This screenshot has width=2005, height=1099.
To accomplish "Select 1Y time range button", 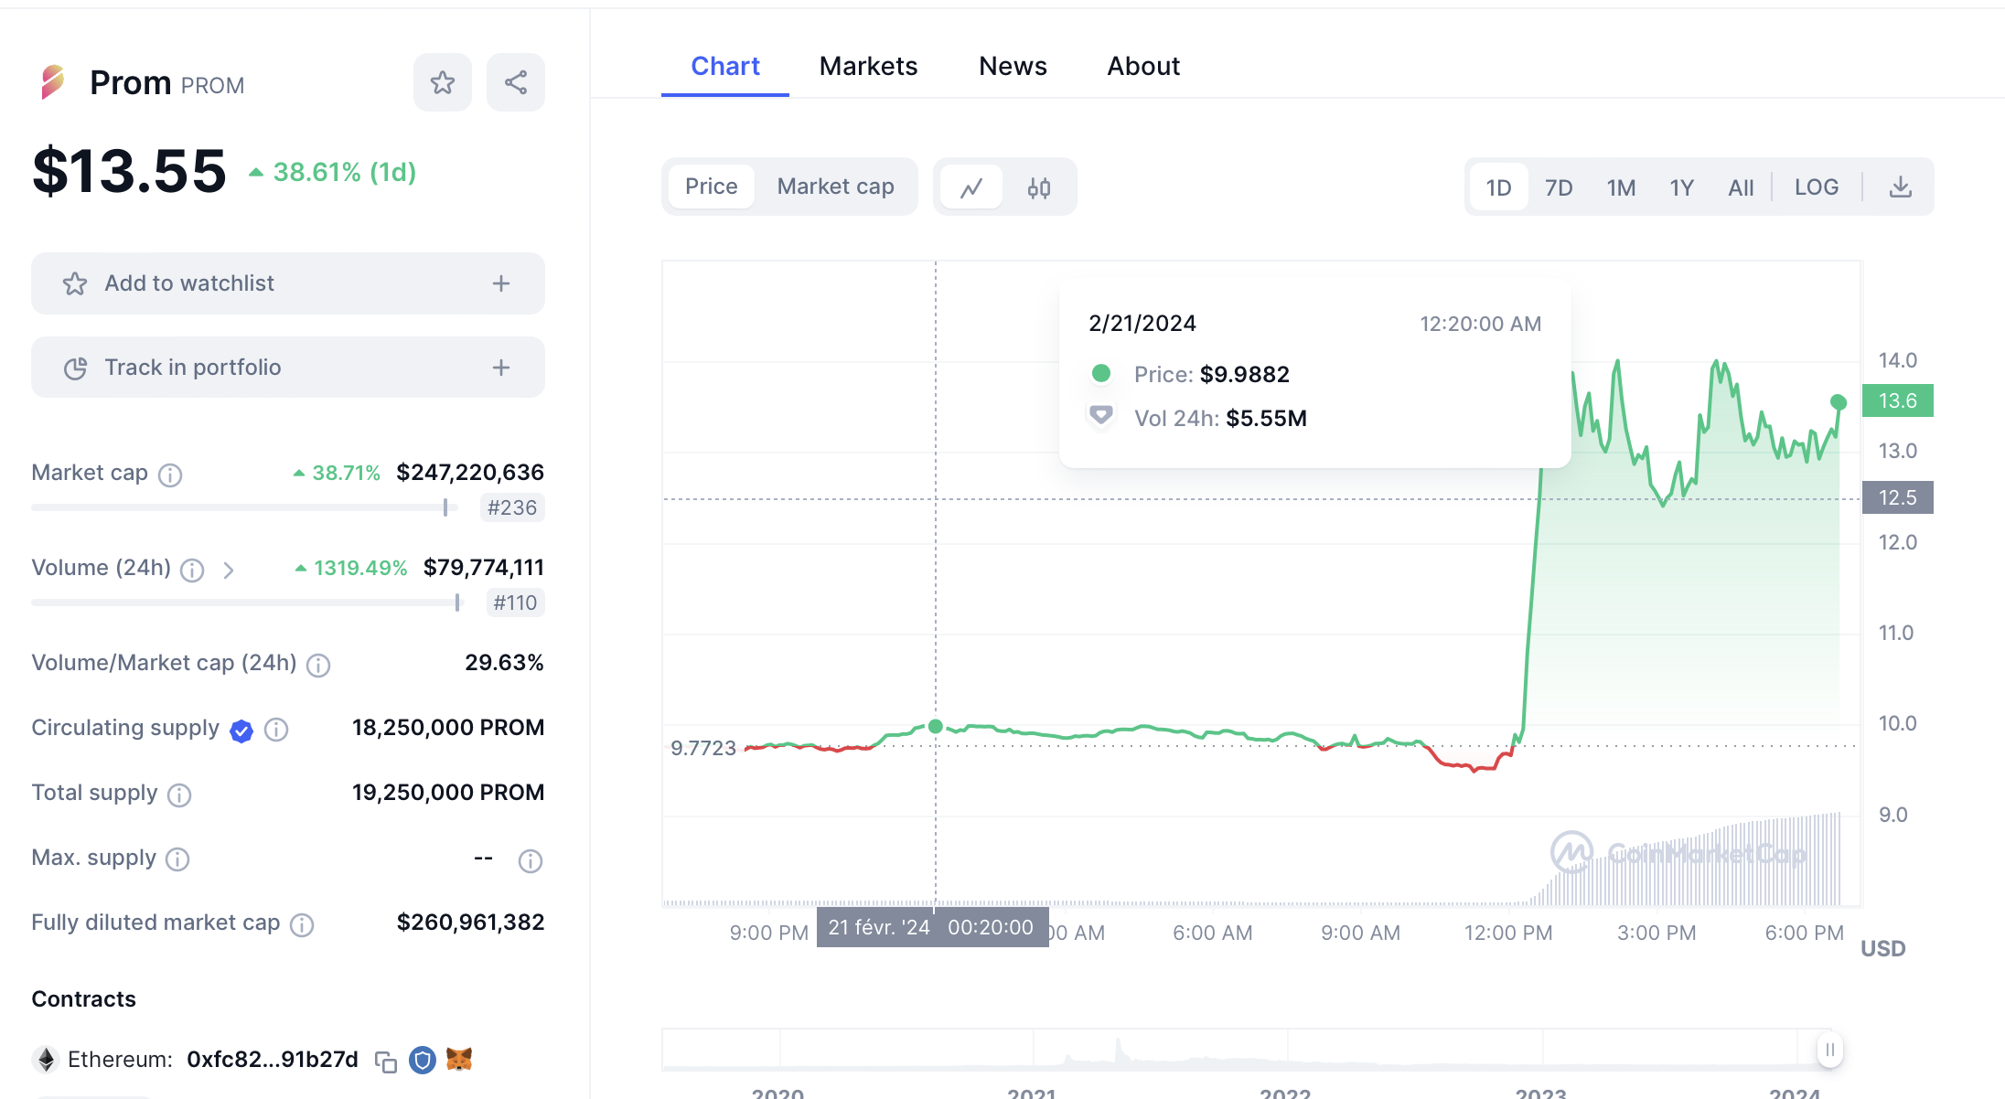I will pos(1681,187).
